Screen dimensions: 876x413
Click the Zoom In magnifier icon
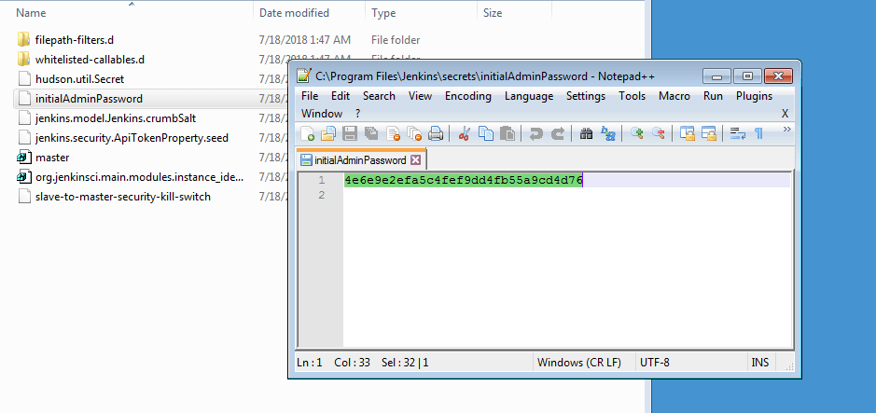point(637,134)
